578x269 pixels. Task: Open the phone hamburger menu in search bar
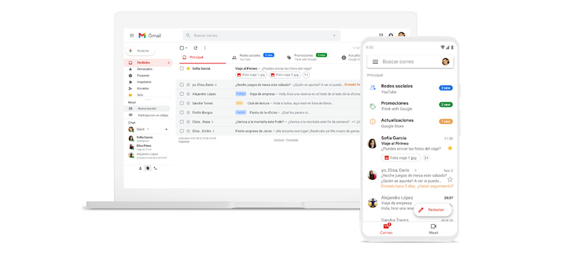(375, 62)
